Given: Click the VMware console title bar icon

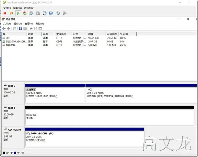Looking at the screenshot, I should [4, 2].
